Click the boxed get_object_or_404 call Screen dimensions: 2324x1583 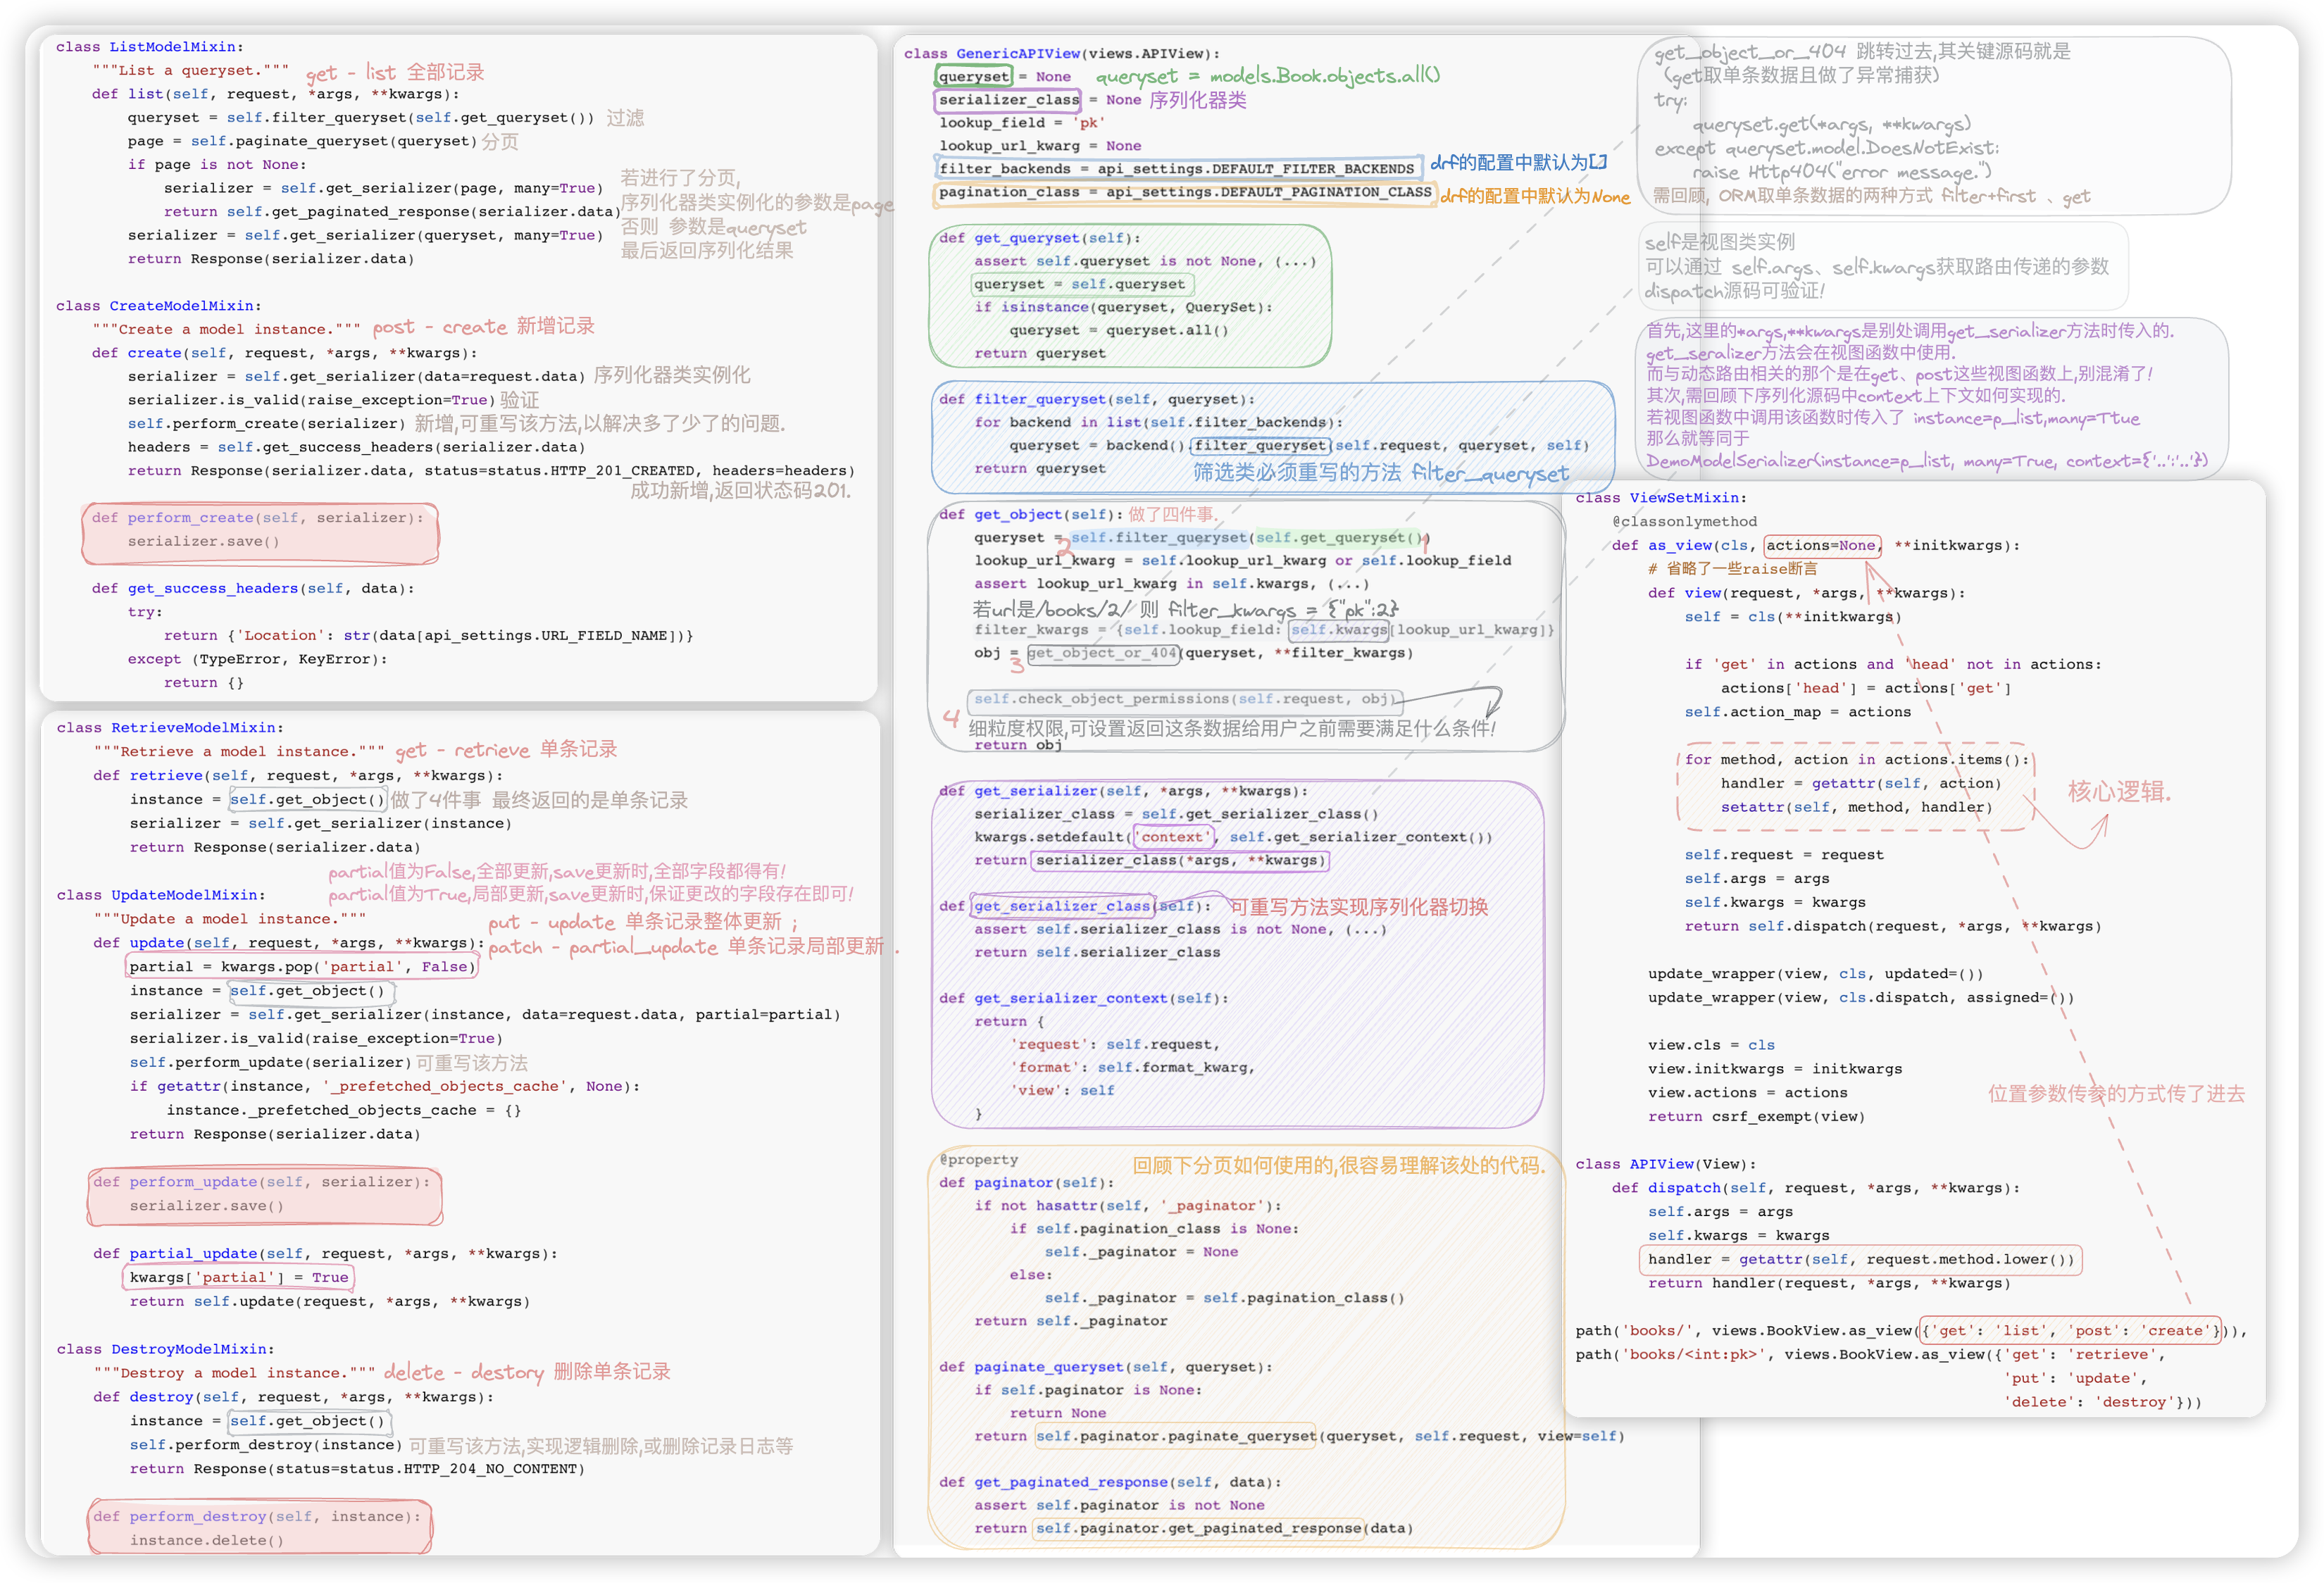point(1103,653)
